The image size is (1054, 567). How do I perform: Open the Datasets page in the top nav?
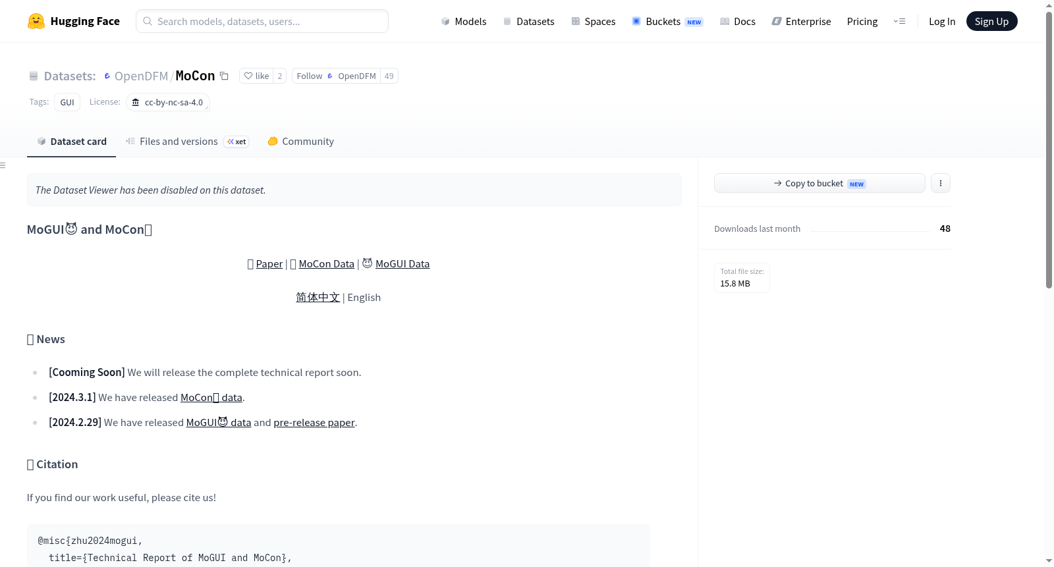[x=528, y=21]
